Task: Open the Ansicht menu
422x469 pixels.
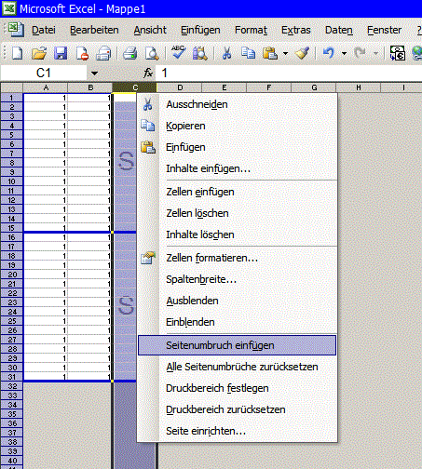Action: click(x=150, y=30)
